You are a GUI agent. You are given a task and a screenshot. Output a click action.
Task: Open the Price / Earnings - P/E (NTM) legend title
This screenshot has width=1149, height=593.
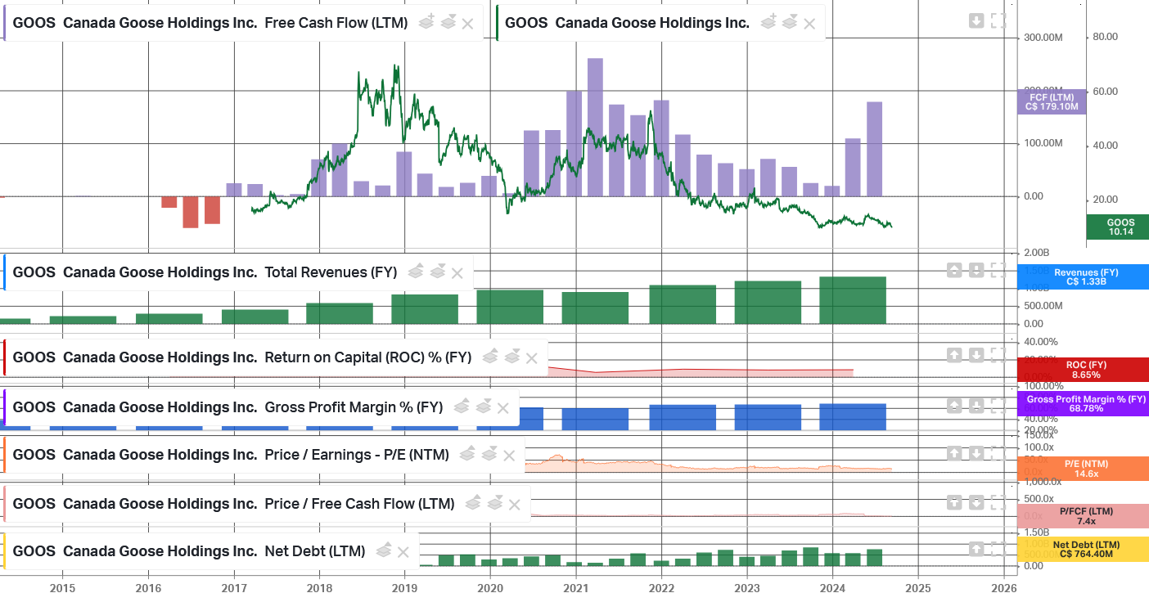tap(231, 455)
